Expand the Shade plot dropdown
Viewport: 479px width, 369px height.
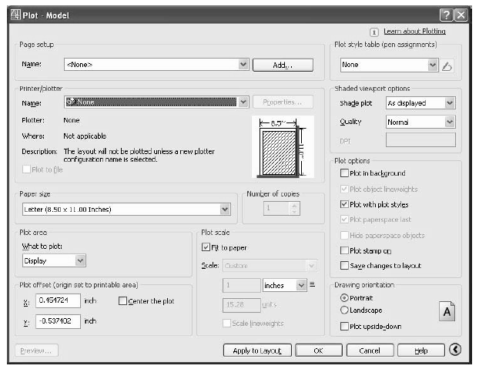[450, 102]
